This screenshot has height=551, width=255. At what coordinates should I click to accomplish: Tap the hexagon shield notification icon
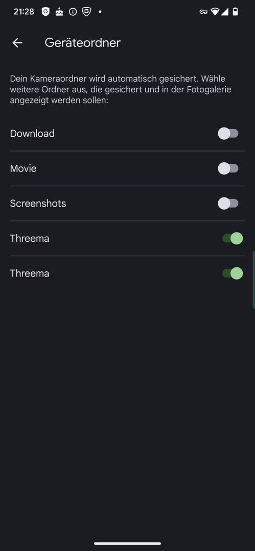(x=86, y=12)
